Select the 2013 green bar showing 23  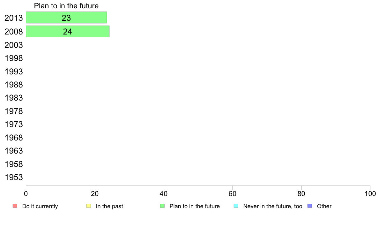tap(66, 18)
